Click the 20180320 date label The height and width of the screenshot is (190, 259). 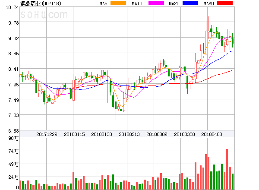184,134
